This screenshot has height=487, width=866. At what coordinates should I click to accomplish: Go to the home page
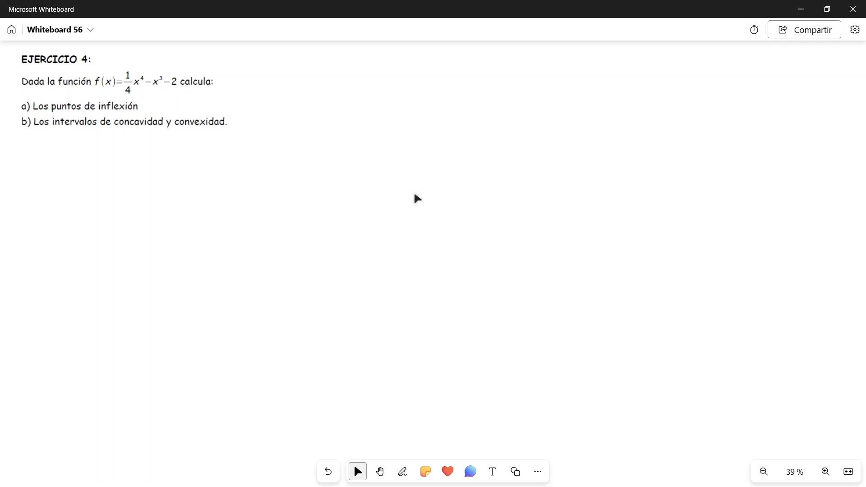(x=12, y=30)
